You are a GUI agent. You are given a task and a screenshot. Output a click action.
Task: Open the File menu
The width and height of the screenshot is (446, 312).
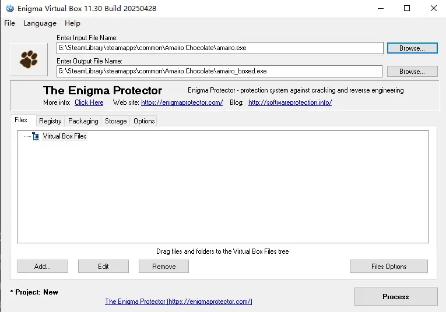[10, 23]
